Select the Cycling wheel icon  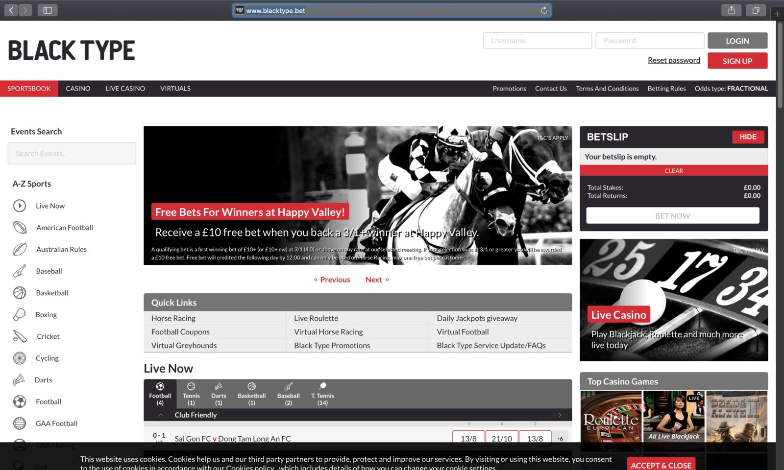tap(19, 358)
